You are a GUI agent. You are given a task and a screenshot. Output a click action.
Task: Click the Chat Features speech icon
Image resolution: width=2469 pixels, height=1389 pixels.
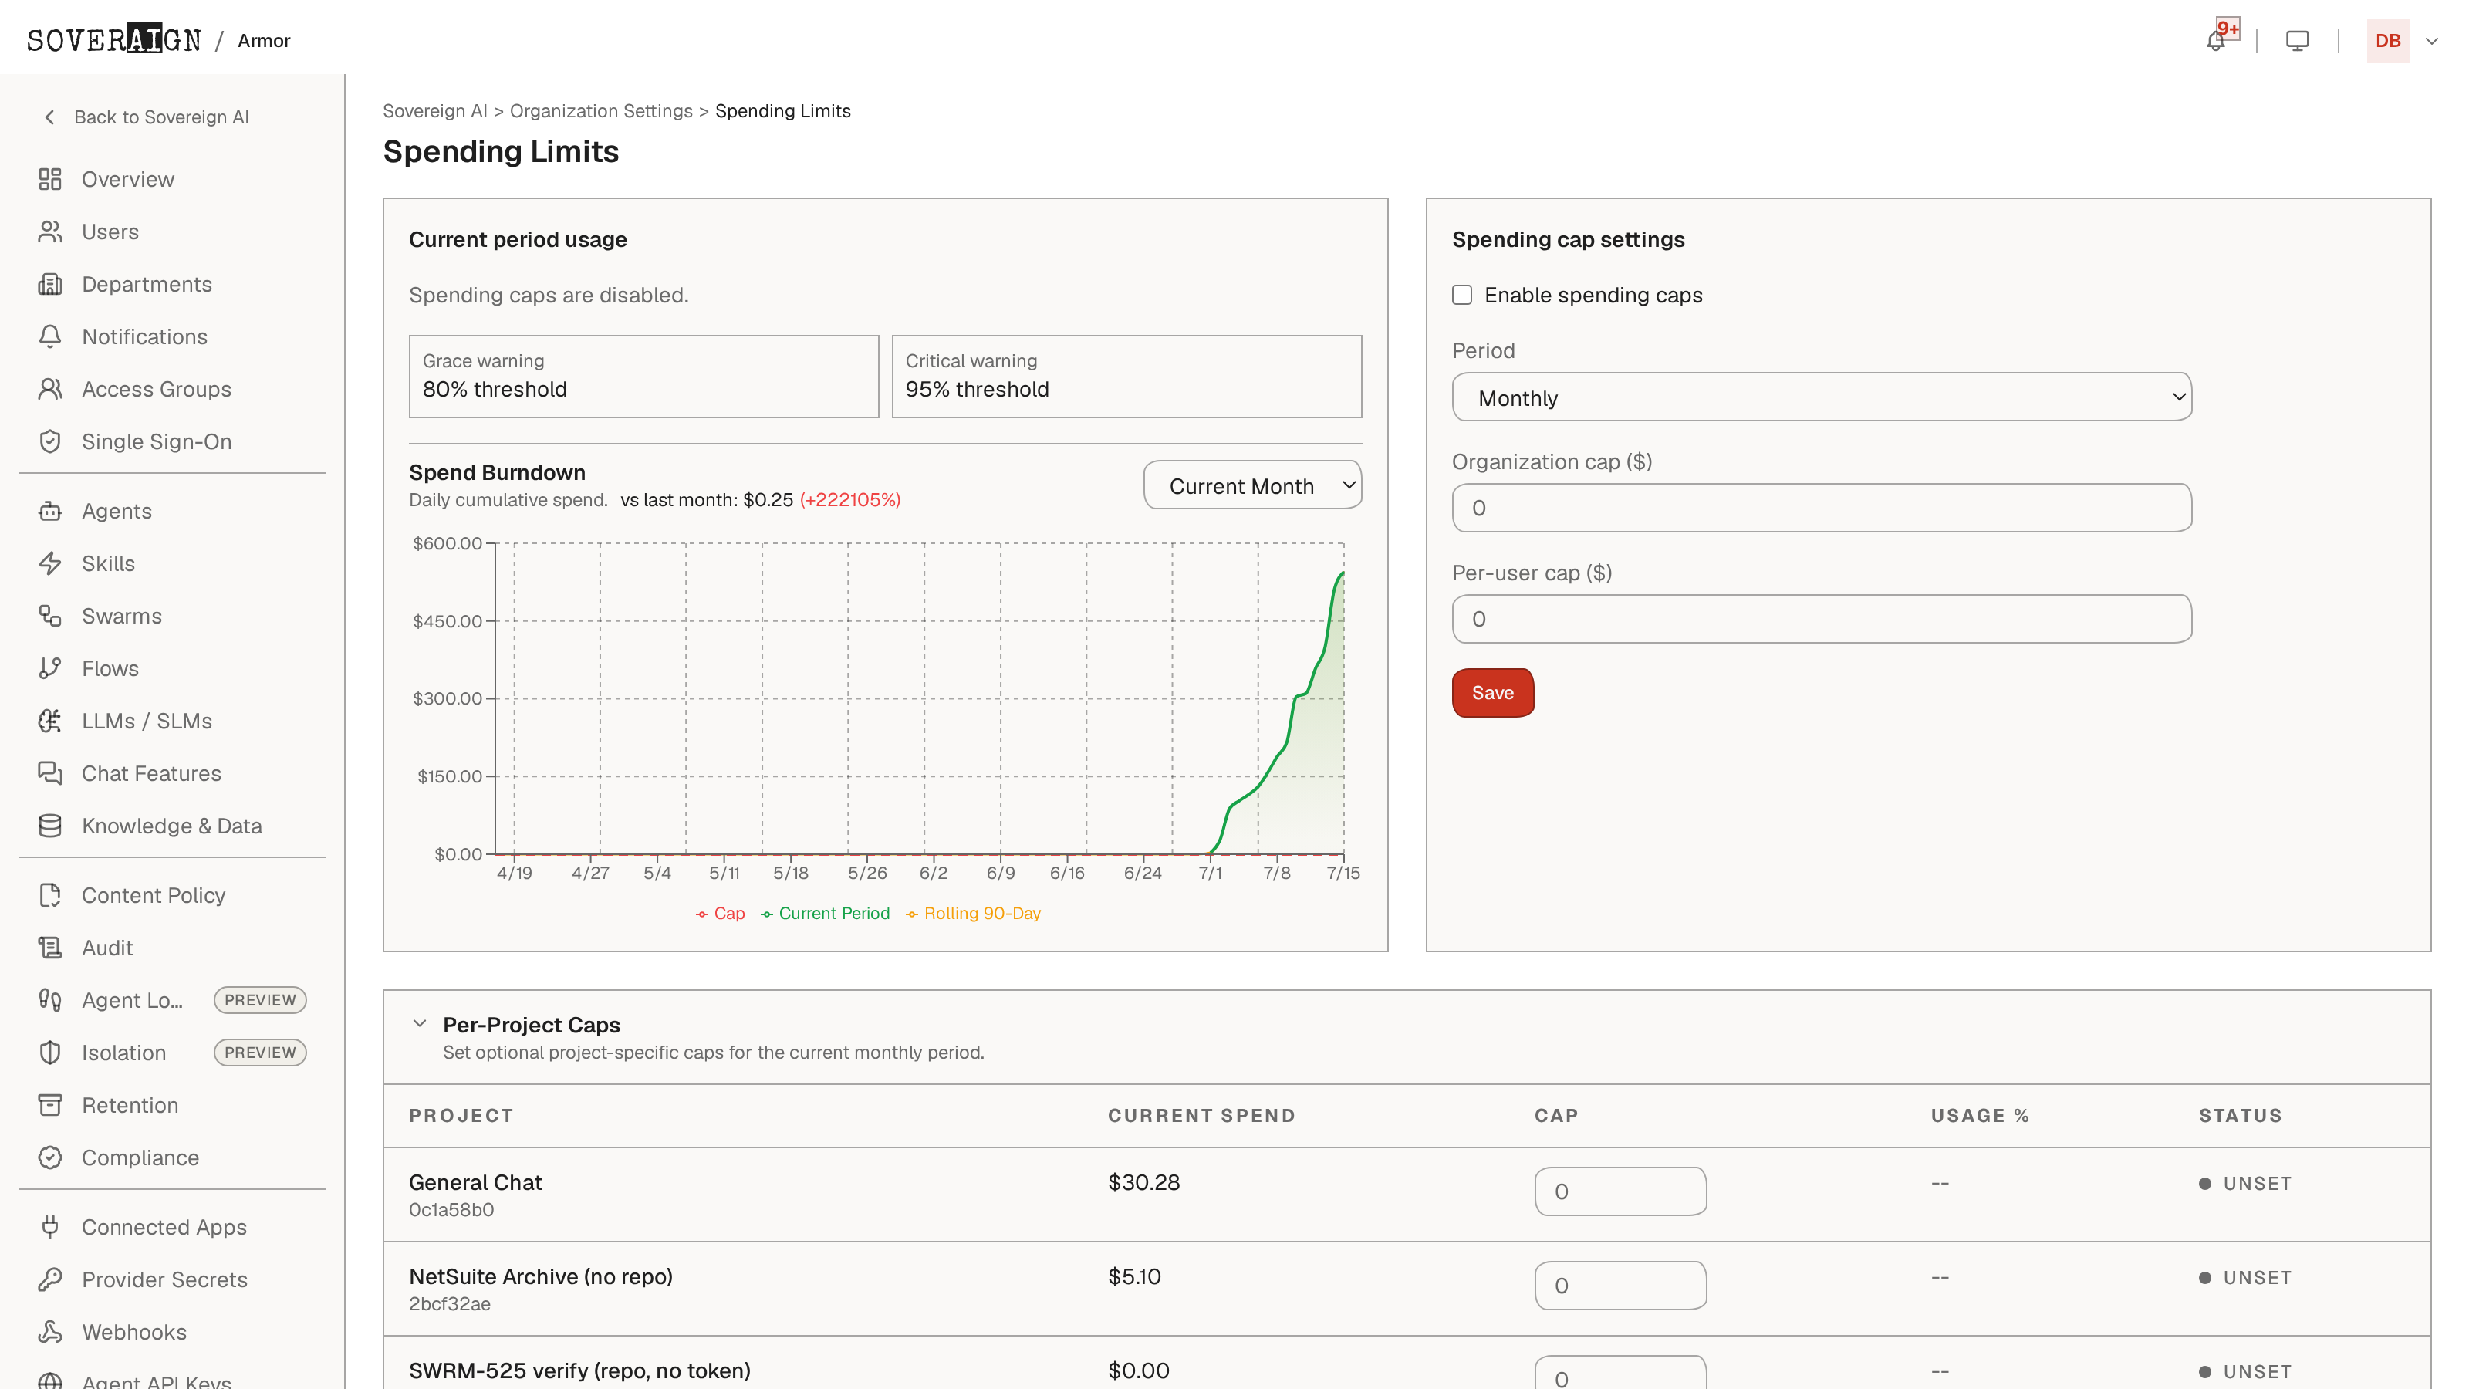click(x=50, y=773)
